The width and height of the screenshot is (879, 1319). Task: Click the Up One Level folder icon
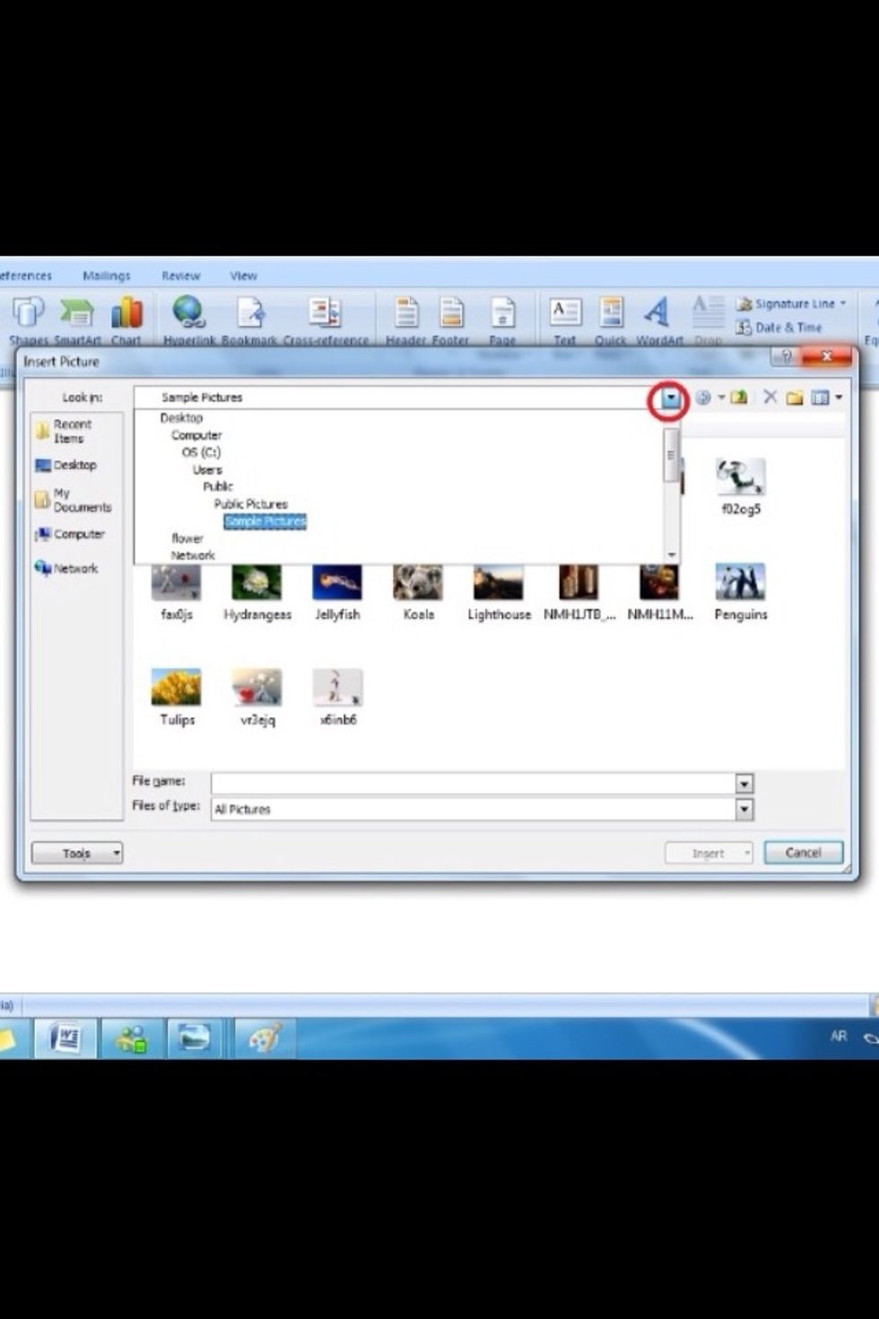[x=738, y=397]
